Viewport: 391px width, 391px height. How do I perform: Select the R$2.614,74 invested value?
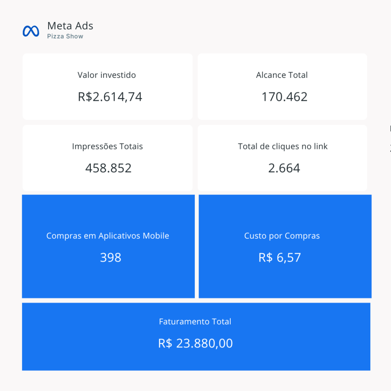tap(110, 97)
